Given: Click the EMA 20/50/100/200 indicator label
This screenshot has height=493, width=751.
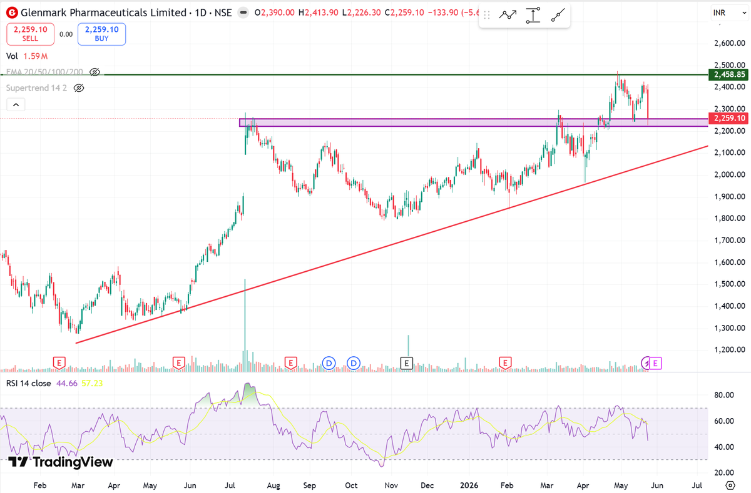Looking at the screenshot, I should tap(44, 72).
